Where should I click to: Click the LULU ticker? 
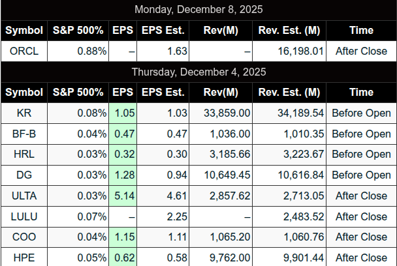pos(24,216)
